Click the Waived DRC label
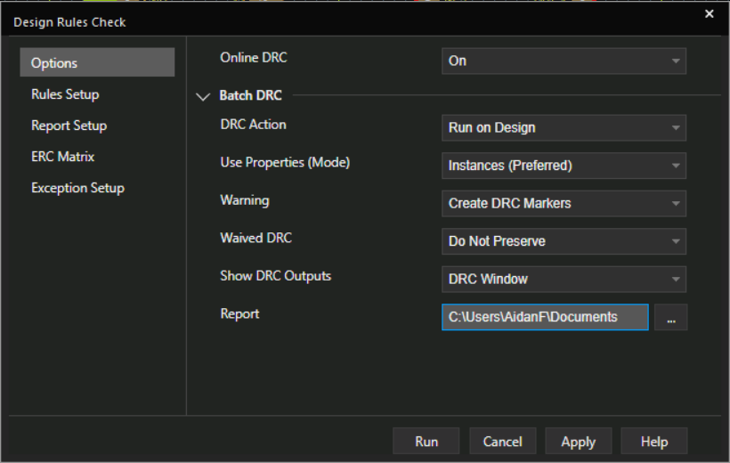 pos(256,238)
